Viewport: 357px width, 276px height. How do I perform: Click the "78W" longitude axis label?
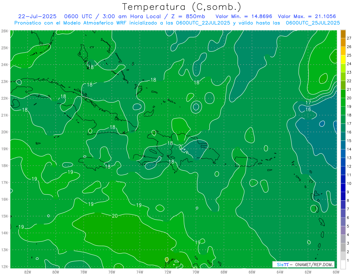84,272
